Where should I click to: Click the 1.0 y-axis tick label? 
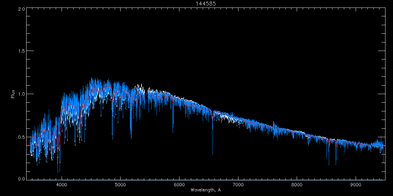(x=22, y=94)
